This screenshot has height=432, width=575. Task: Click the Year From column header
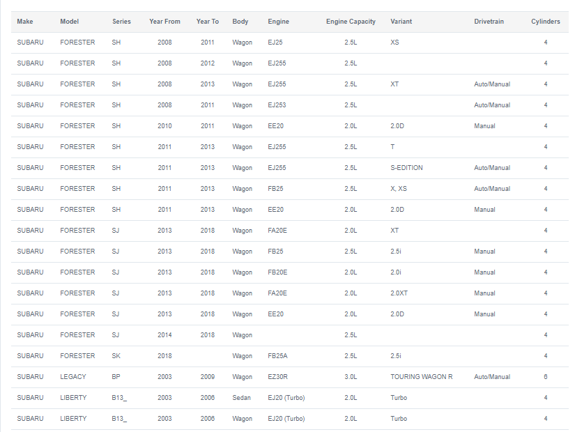point(164,22)
